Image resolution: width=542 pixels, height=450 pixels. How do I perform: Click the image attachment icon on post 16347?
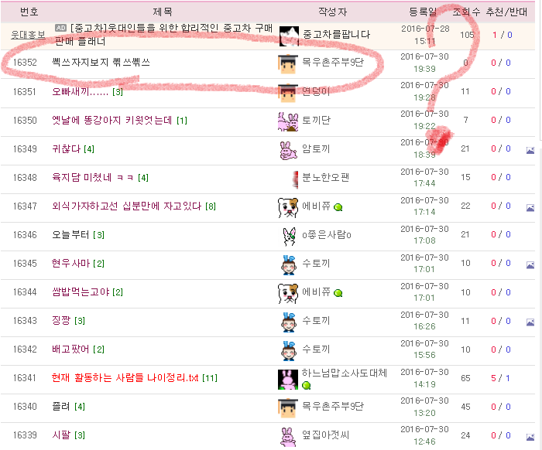tap(530, 207)
